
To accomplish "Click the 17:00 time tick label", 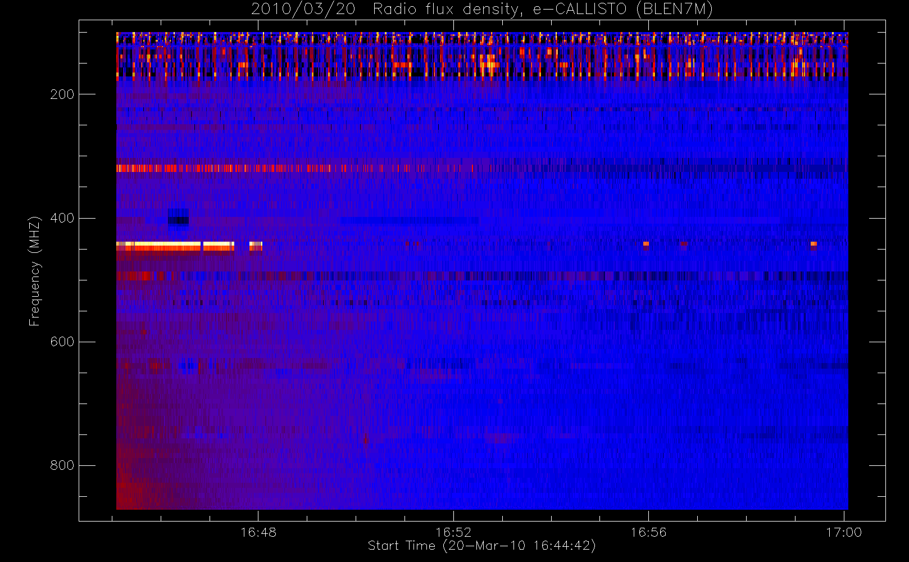I will (844, 532).
